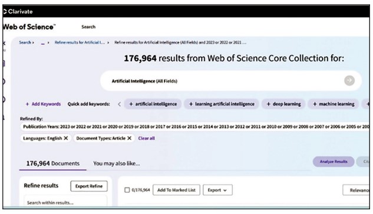Viewport: 373px width, 214px height.
Task: Submit search with the arrow button
Action: pos(349,81)
